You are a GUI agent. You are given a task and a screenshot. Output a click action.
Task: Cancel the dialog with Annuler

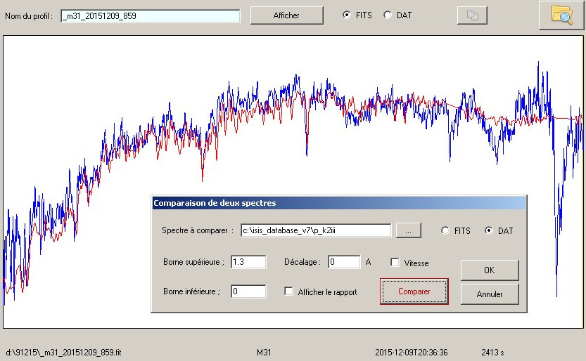(x=490, y=294)
